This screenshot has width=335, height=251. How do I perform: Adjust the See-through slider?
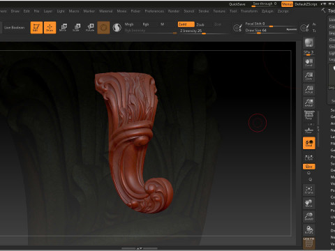(x=265, y=4)
